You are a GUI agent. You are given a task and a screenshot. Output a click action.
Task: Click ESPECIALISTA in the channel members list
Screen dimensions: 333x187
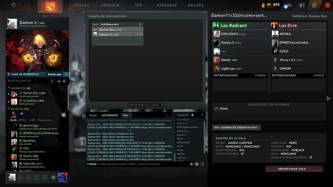[183, 142]
